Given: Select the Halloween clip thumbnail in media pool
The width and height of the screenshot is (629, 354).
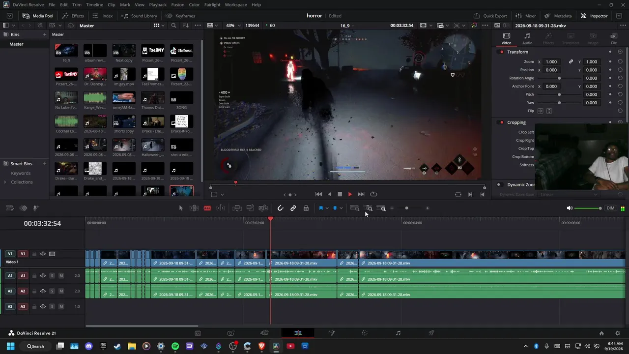Looking at the screenshot, I should pos(153,147).
